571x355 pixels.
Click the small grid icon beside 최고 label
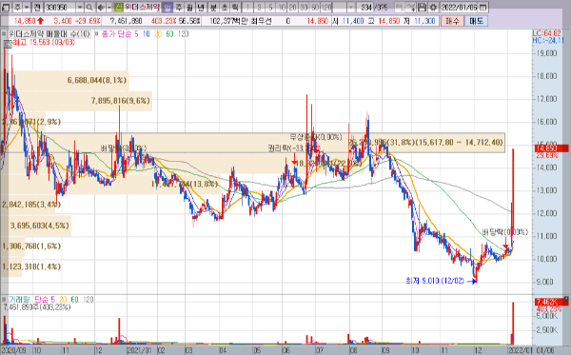7,44
